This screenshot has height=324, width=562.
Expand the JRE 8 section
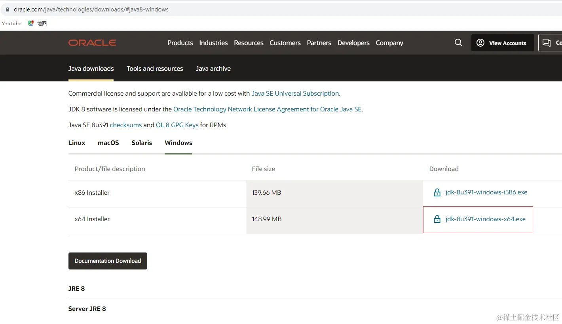[77, 288]
